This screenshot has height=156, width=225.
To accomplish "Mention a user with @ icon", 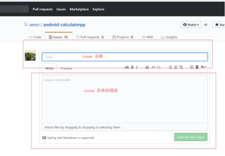I will click(192, 67).
